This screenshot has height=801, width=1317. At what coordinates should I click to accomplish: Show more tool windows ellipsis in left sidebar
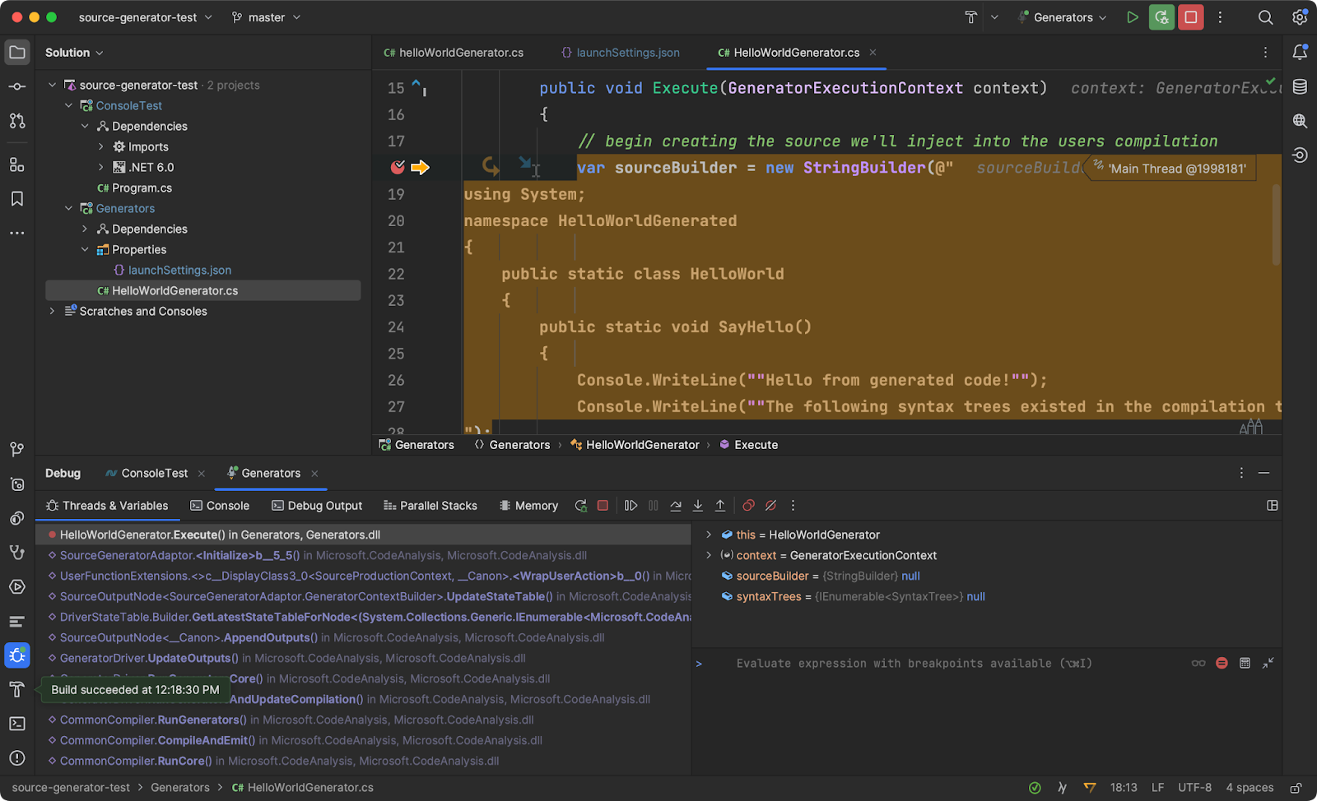point(17,233)
